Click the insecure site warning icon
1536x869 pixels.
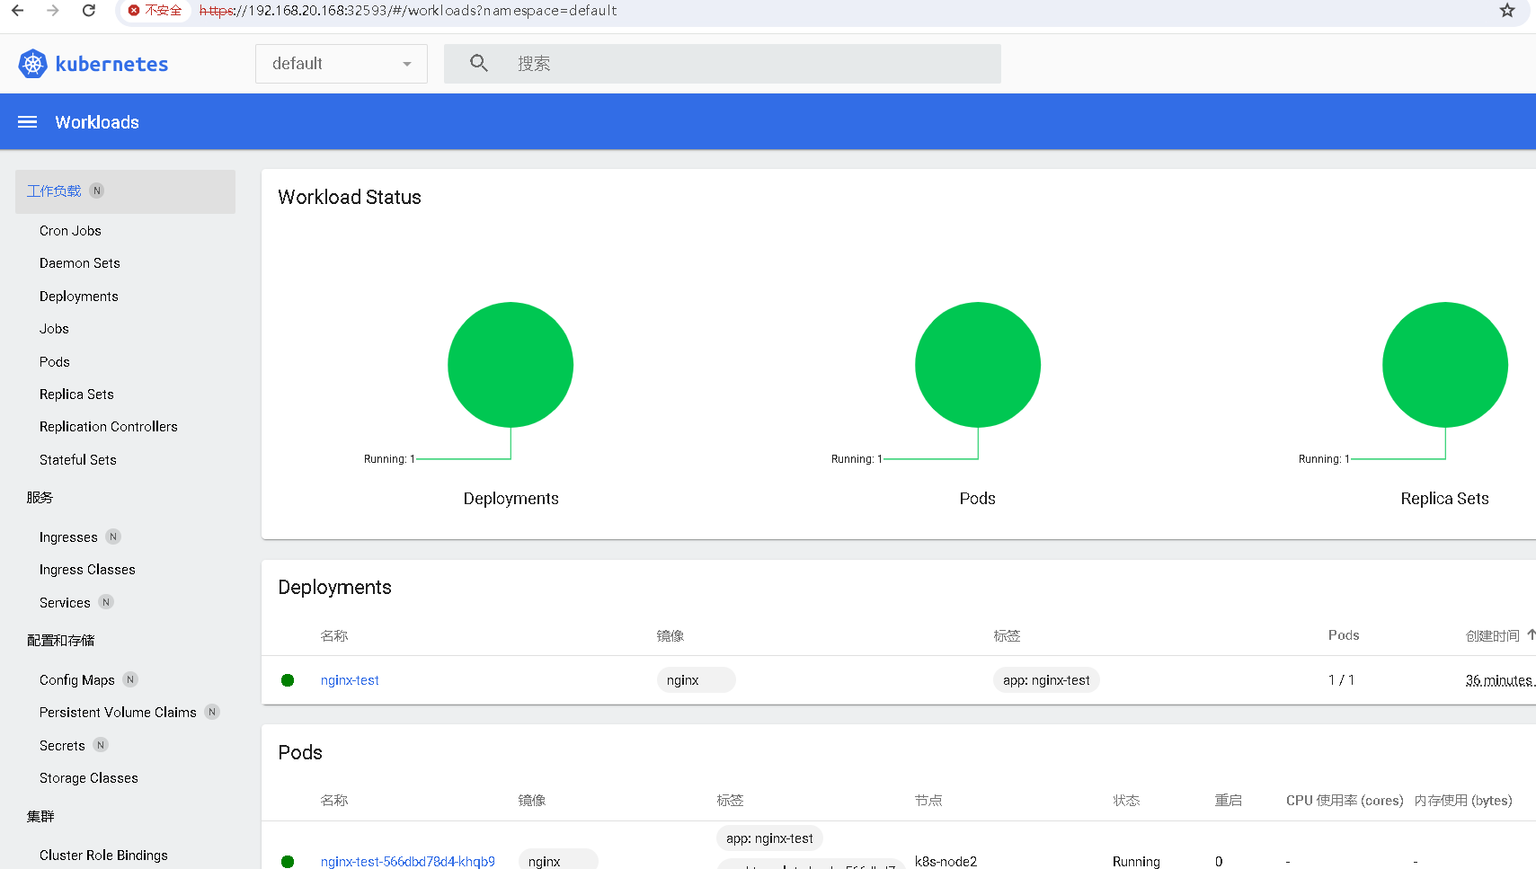coord(135,11)
